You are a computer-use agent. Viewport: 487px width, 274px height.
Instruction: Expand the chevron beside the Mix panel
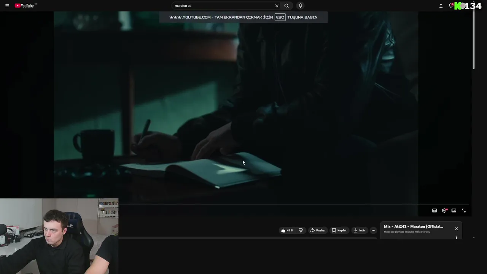coord(473,237)
